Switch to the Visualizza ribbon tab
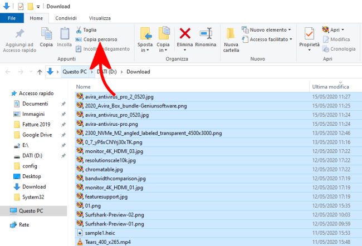This screenshot has height=246, width=362. pyautogui.click(x=100, y=18)
